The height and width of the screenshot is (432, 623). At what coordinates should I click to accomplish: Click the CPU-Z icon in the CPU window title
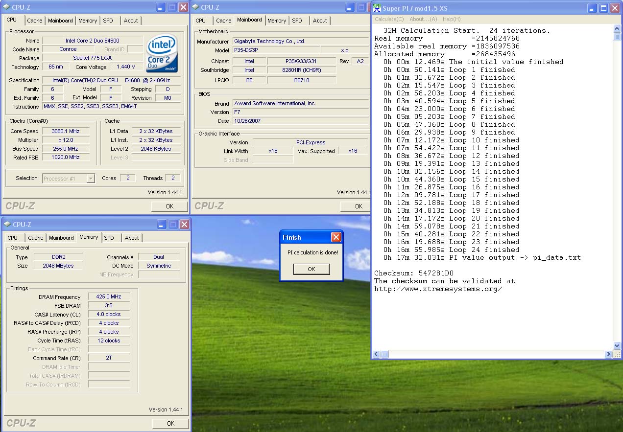click(7, 7)
